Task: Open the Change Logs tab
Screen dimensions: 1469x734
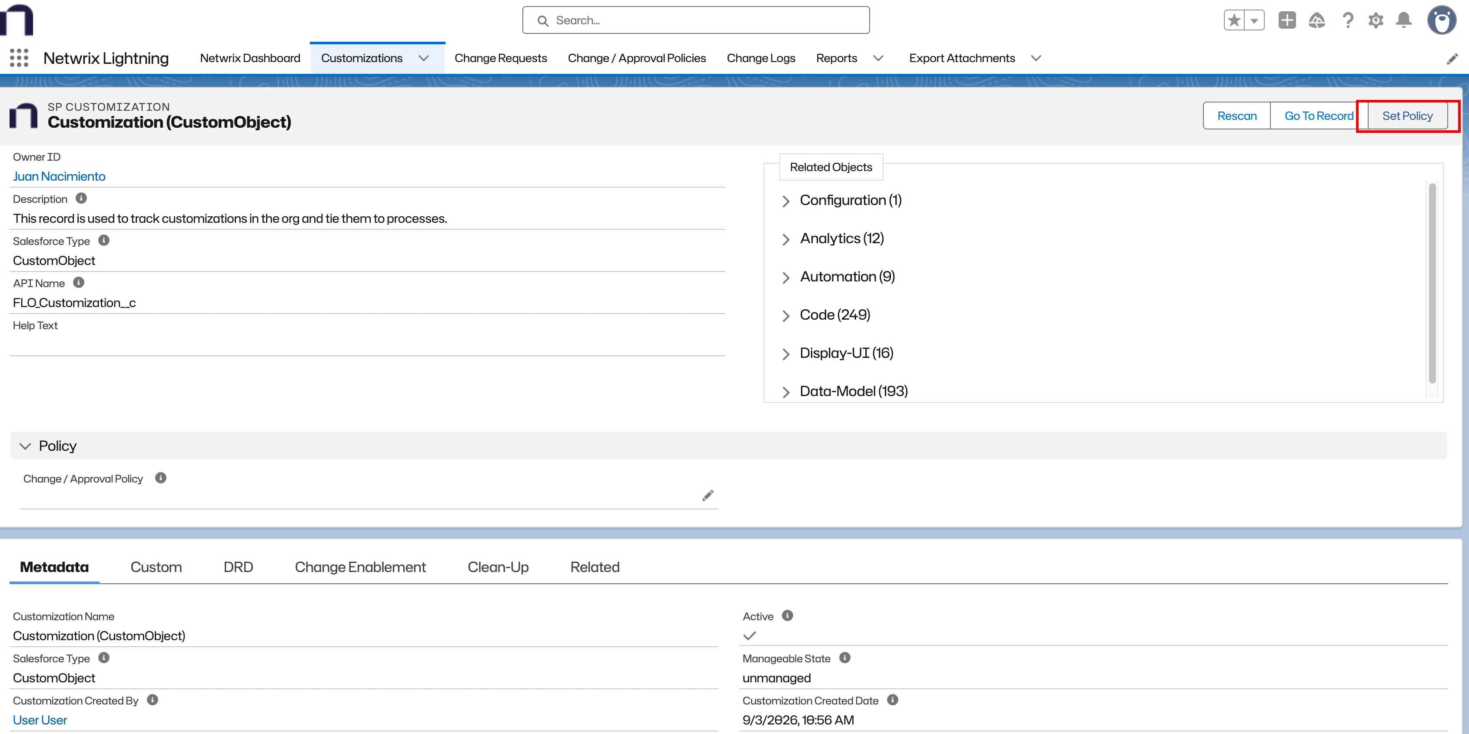Action: [x=761, y=58]
